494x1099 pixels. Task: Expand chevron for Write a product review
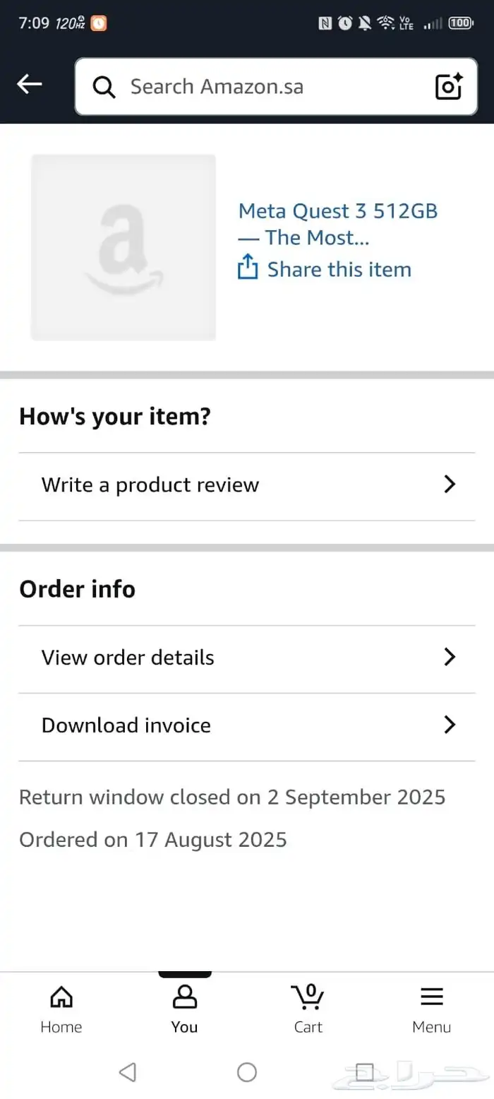(x=450, y=485)
